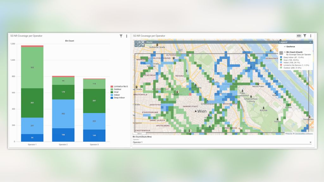
Task: Click Operator 2 Deep Indoor segment labeled 166
Action: pos(63,135)
